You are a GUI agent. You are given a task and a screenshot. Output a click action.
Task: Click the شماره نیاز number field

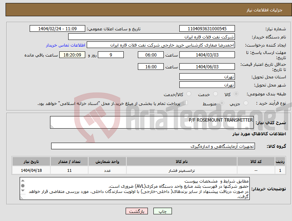click(x=207, y=28)
